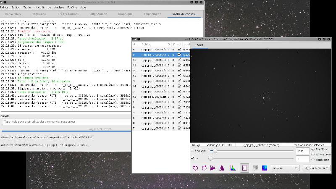Focus the console command input field

tap(67, 122)
